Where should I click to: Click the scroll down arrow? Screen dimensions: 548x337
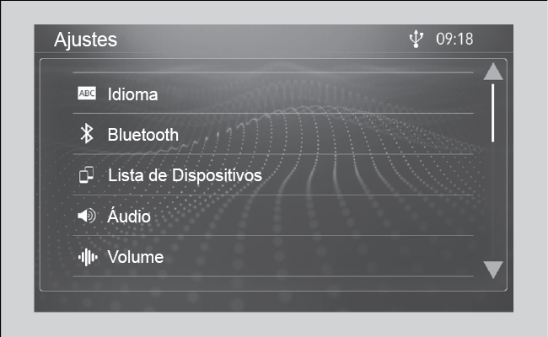coord(493,270)
